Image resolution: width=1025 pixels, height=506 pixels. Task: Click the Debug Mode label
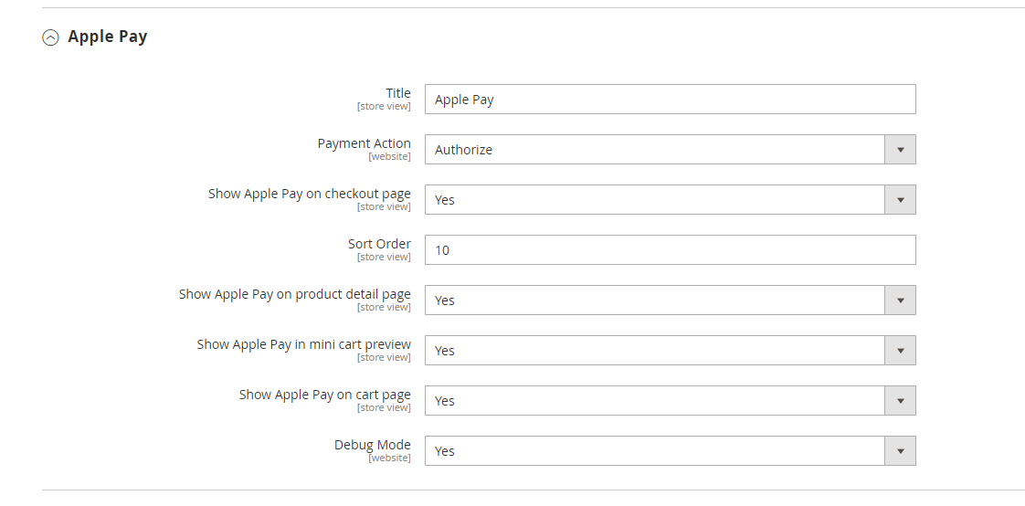(x=372, y=445)
